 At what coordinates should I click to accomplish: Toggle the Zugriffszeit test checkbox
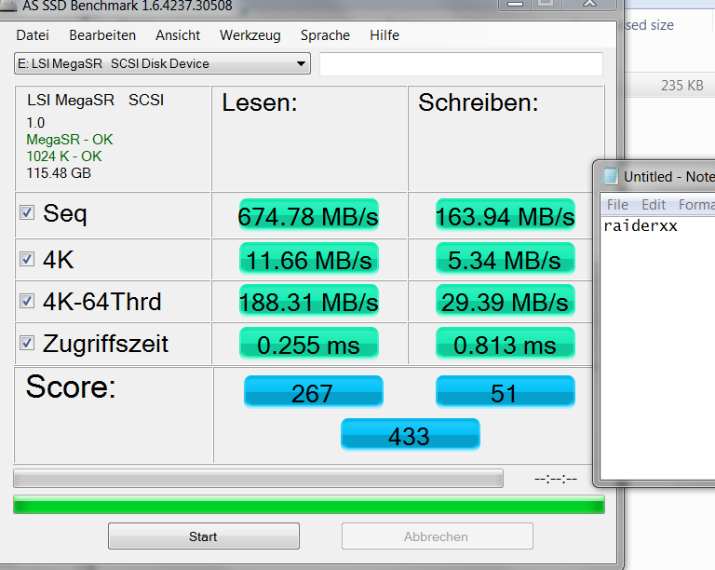27,343
